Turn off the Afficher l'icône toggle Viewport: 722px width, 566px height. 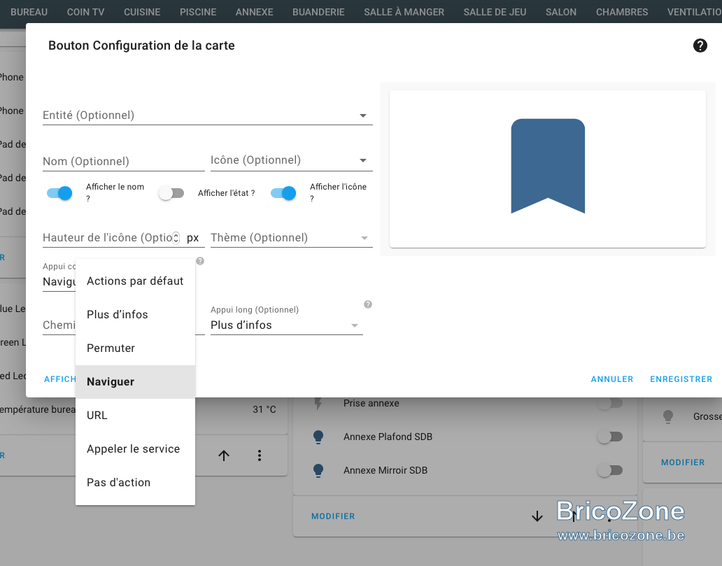283,193
